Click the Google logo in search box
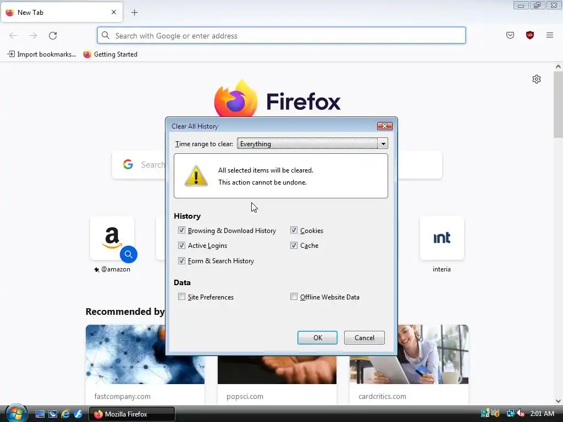The width and height of the screenshot is (563, 422). 128,164
